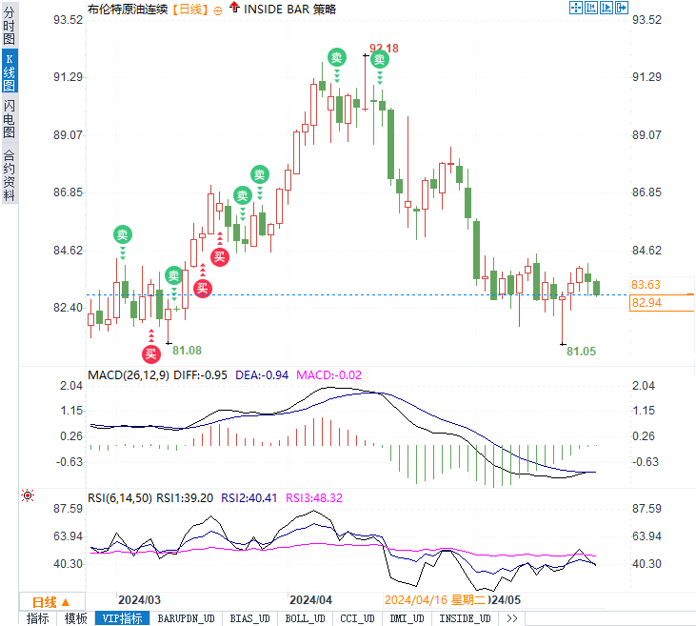Click the chart rewind-to-previous icon
This screenshot has width=696, height=626.
point(591,8)
